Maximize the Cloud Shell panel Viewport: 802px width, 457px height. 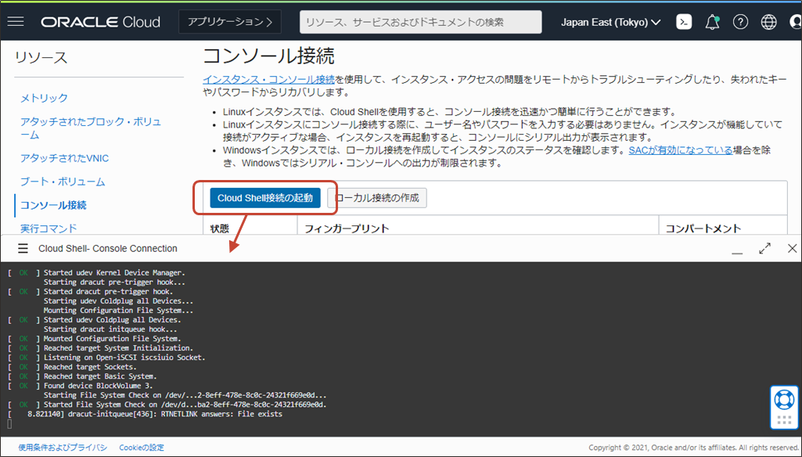point(764,248)
